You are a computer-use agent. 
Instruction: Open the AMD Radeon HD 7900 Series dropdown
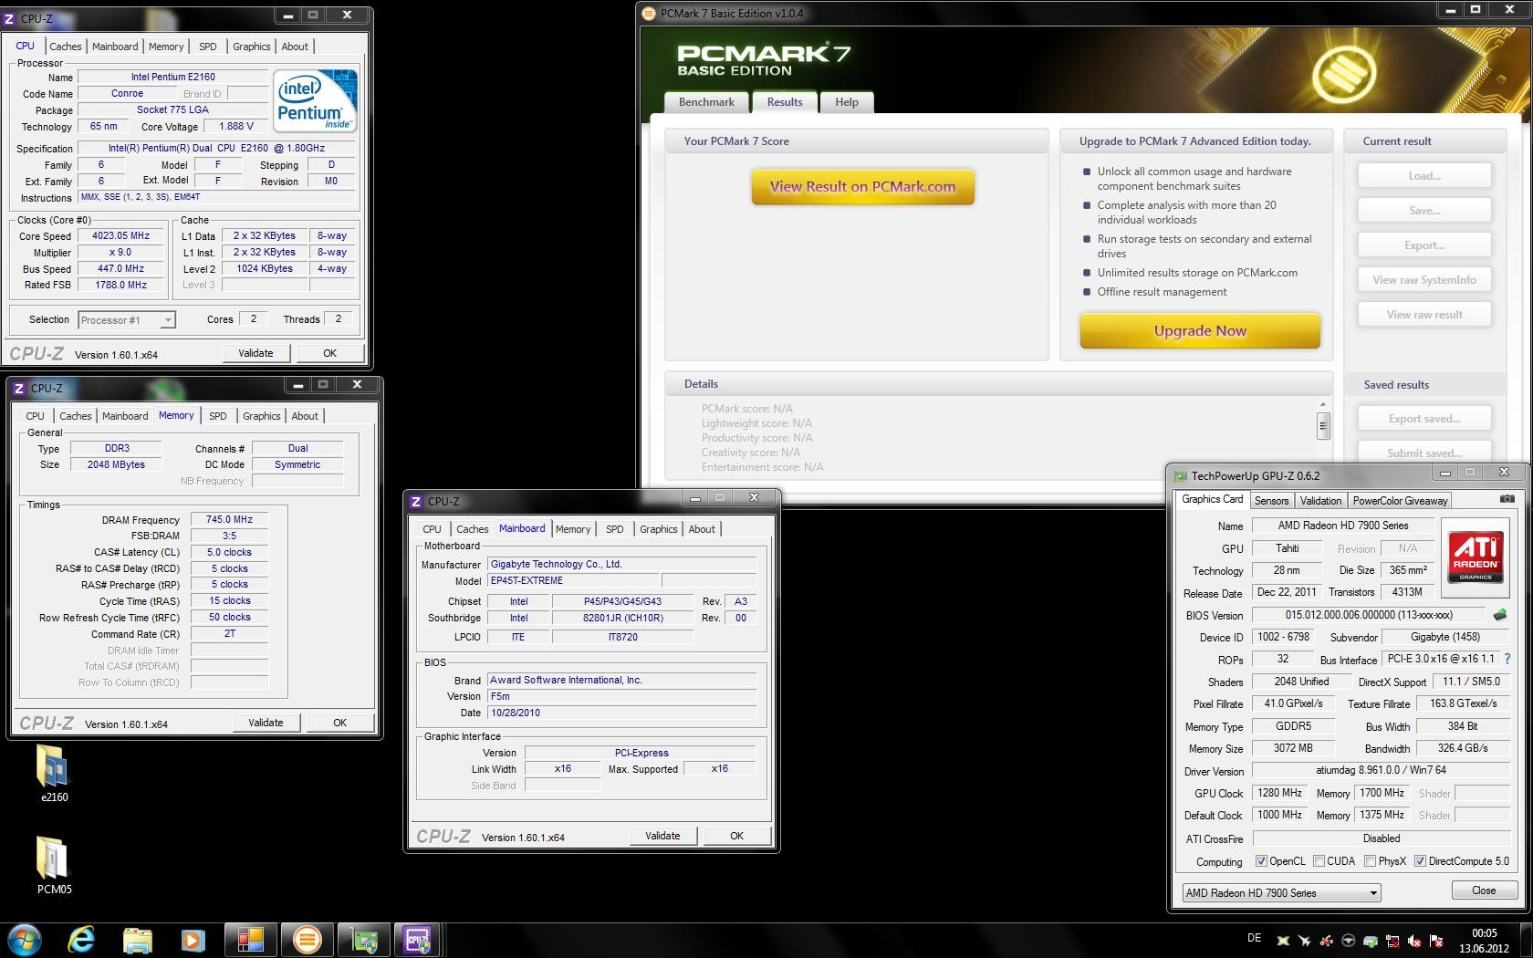pos(1281,892)
